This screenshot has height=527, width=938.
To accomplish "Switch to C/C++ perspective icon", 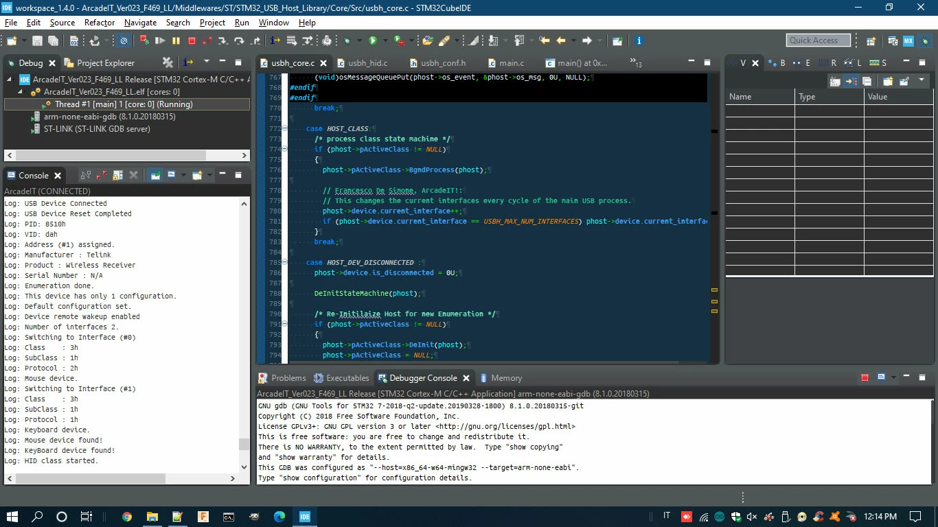I will click(893, 41).
